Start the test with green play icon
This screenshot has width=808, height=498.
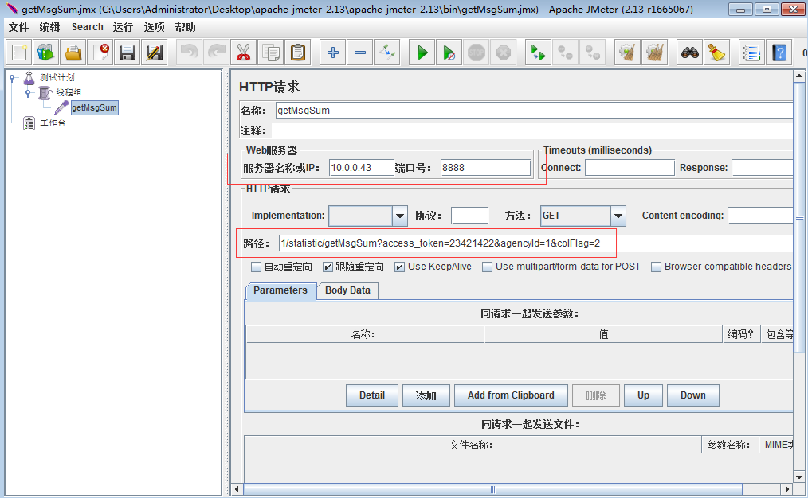422,53
